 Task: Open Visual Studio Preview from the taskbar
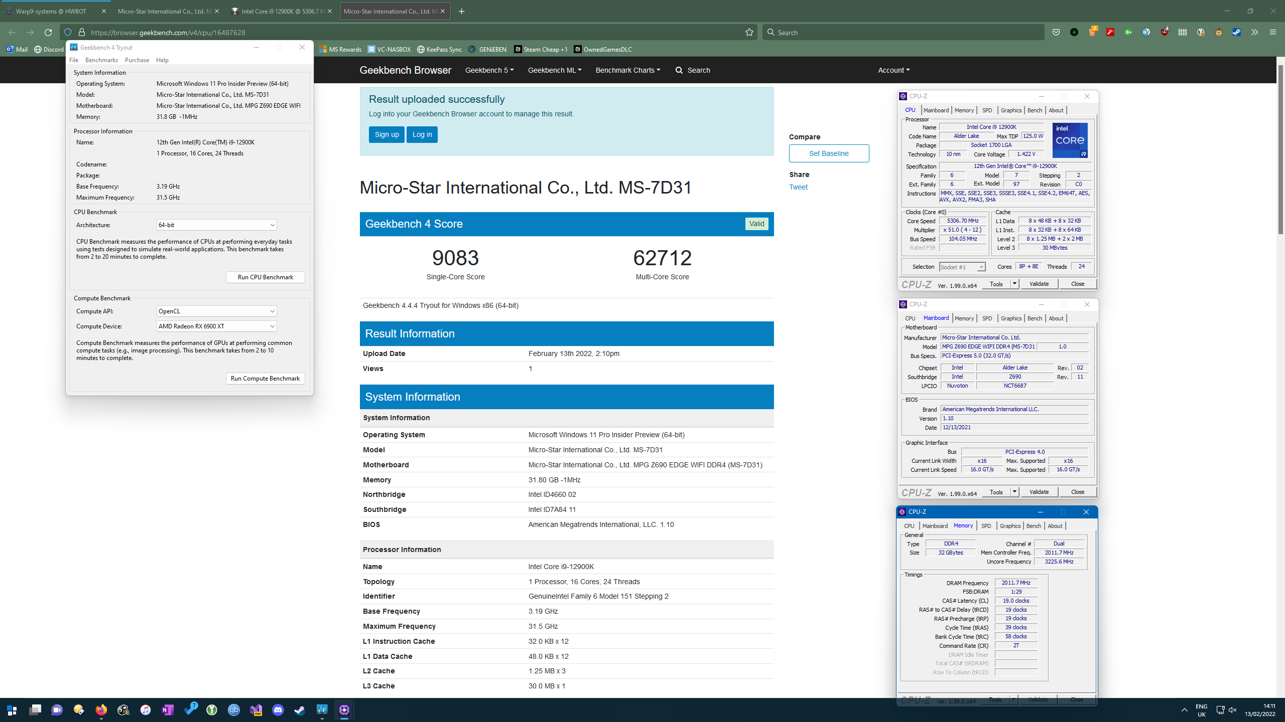256,710
